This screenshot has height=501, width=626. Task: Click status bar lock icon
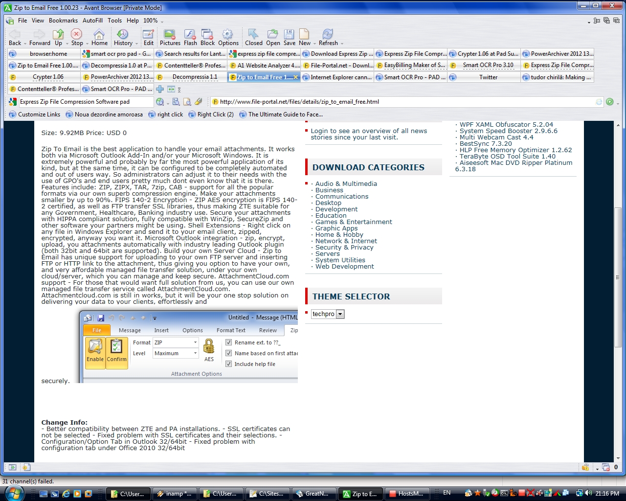(x=585, y=467)
